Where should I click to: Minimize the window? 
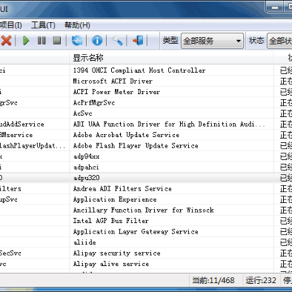[x=275, y=7]
